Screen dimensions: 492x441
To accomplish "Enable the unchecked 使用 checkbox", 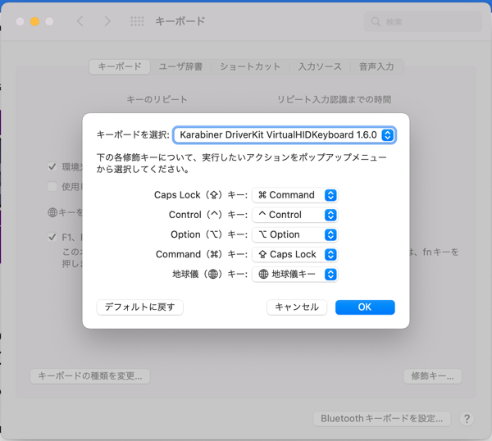I will click(52, 187).
